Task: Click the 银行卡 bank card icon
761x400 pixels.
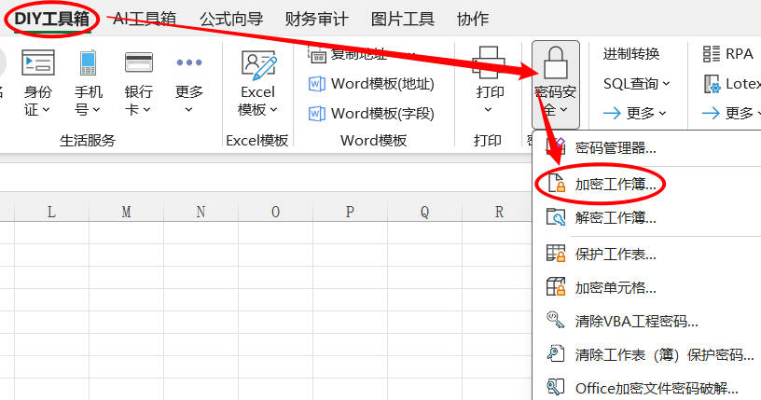Action: 139,63
